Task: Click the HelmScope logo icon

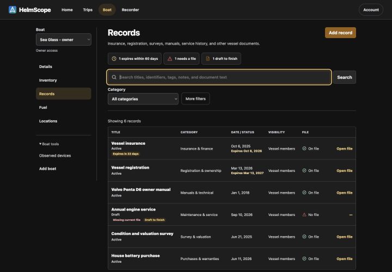Action: [12, 10]
